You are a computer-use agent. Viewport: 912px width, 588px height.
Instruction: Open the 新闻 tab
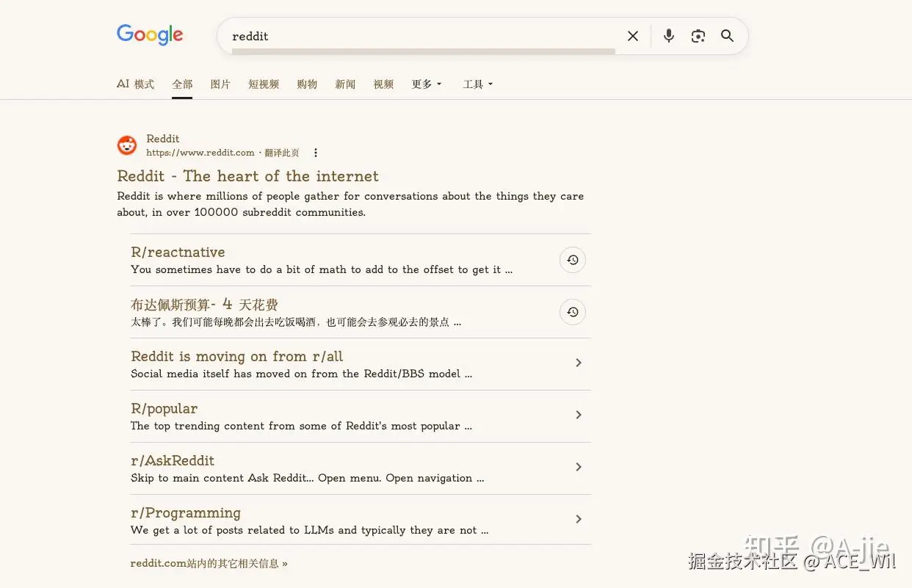345,84
